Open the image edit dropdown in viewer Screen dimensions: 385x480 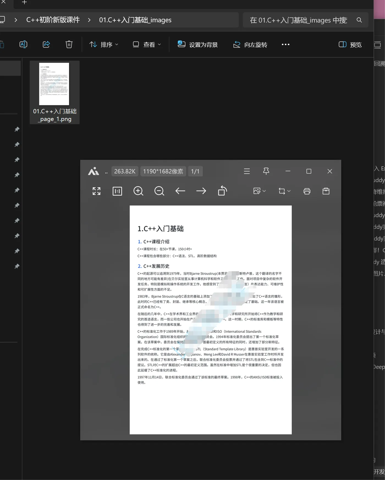259,191
